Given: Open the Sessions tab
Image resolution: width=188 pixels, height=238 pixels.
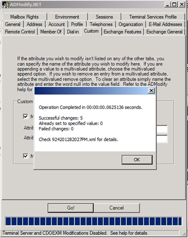Looking at the screenshot, I should 104,17.
